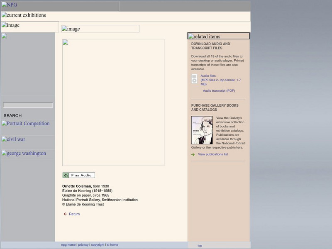Click the Play Audio button

(81, 175)
